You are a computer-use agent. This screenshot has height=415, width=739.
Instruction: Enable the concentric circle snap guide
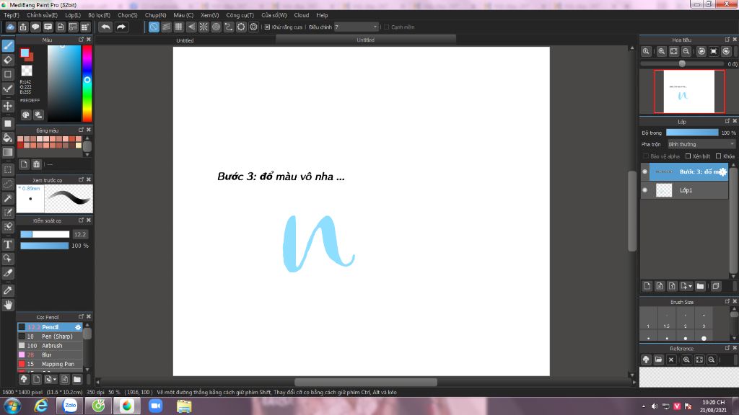(217, 27)
